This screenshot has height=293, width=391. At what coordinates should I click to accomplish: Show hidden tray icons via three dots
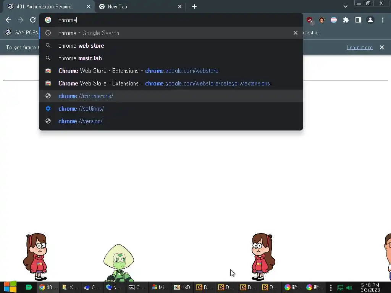[x=331, y=288]
